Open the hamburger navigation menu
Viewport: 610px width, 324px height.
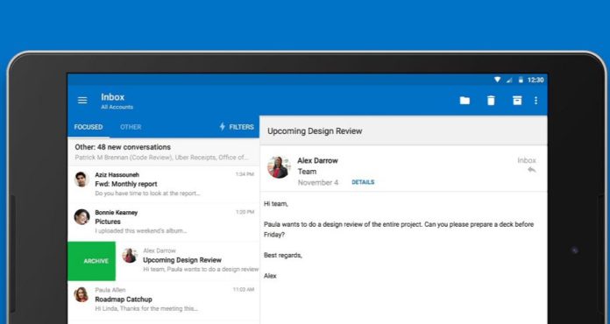tap(82, 100)
